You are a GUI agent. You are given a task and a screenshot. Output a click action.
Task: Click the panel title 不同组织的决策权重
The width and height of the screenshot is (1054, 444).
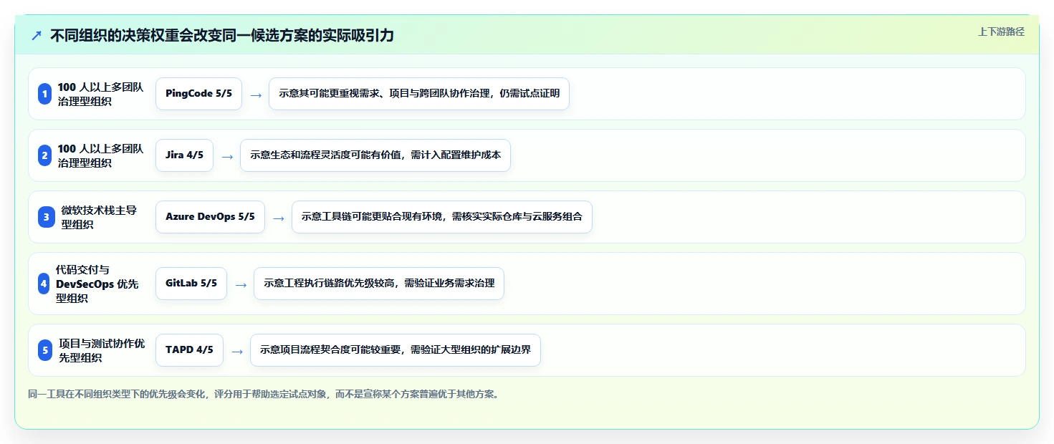pyautogui.click(x=222, y=36)
